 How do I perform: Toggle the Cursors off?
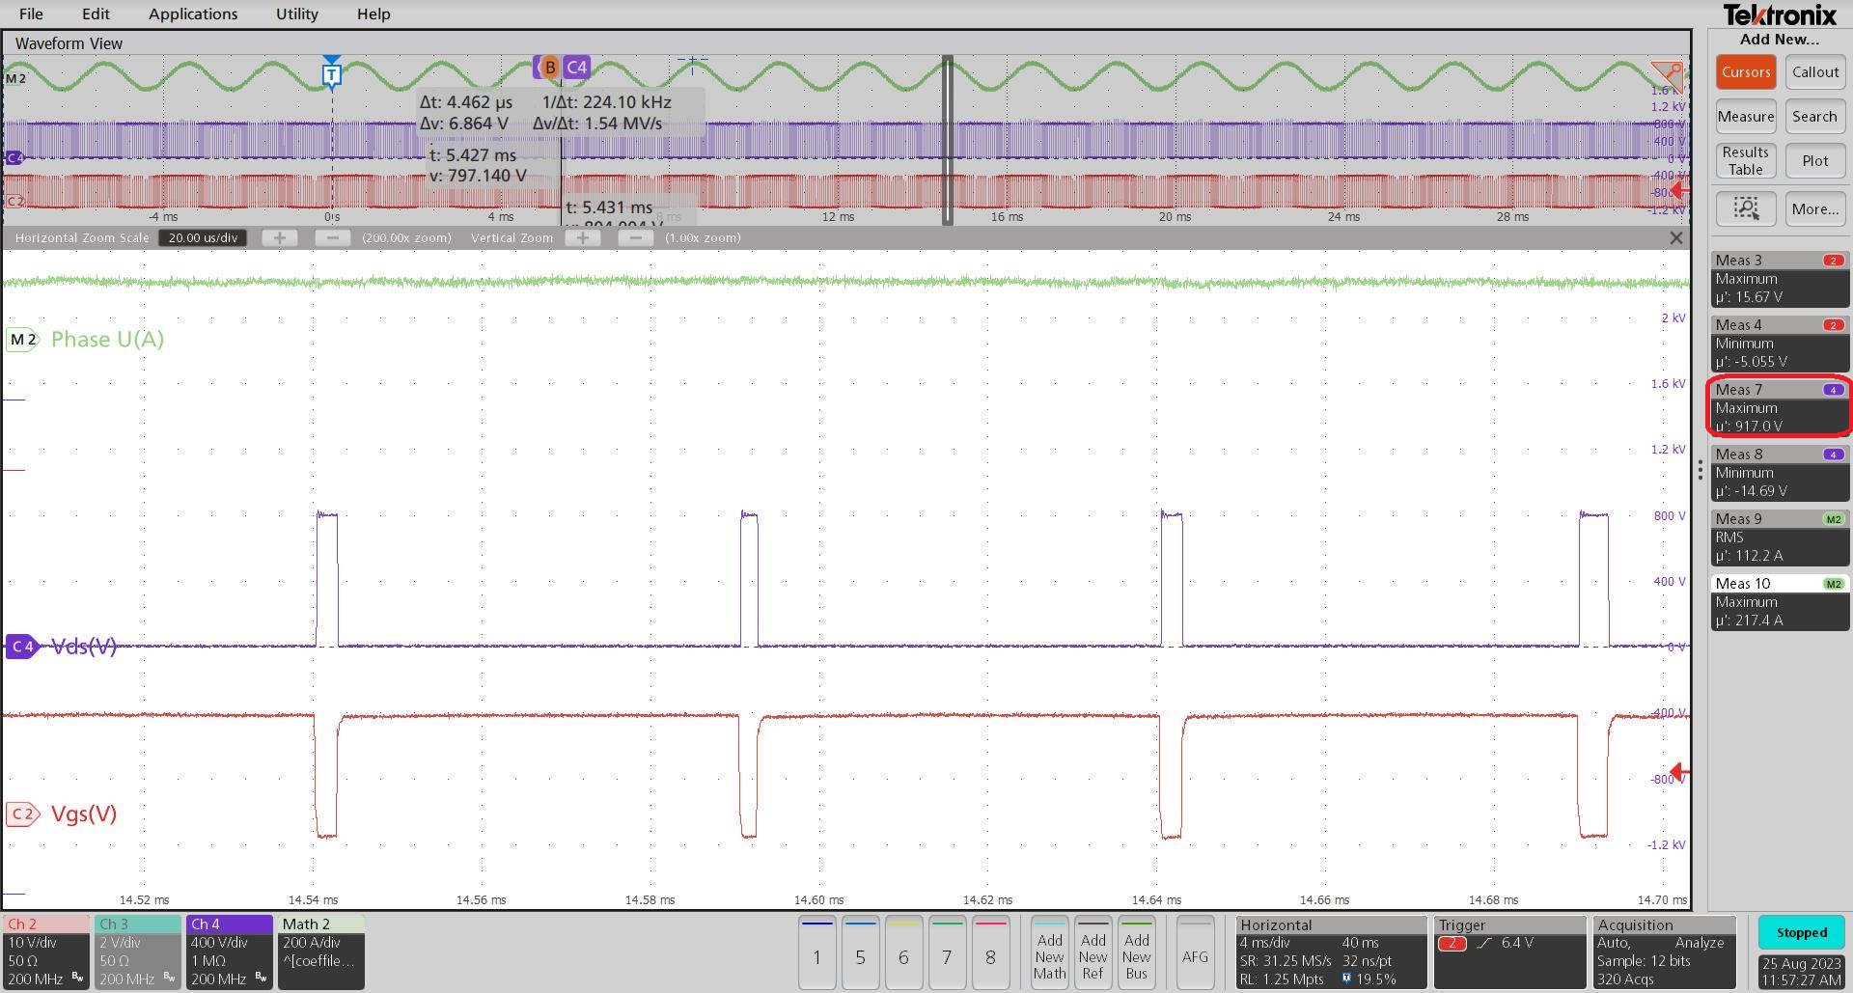click(x=1745, y=71)
